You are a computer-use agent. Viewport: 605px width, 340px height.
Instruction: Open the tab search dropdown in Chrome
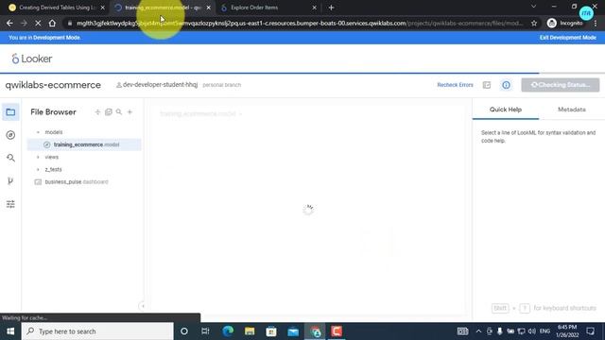coord(533,7)
